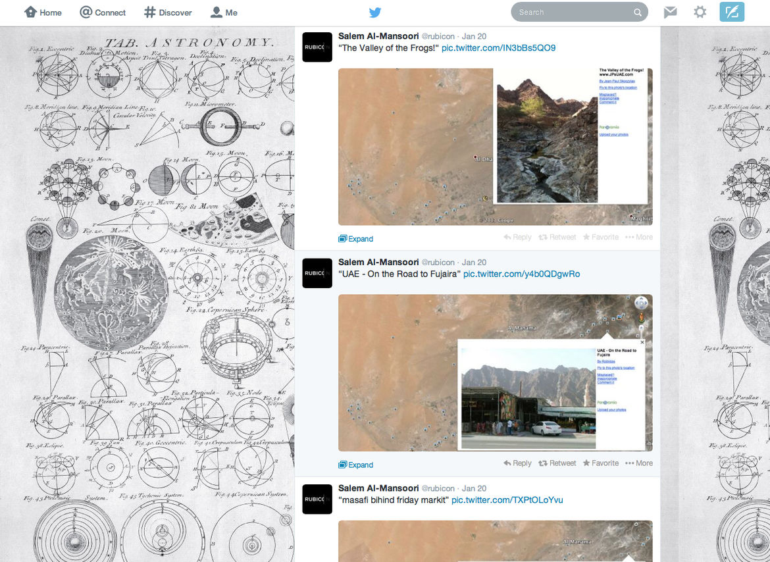The image size is (770, 562).
Task: Open the Home tab
Action: point(43,13)
